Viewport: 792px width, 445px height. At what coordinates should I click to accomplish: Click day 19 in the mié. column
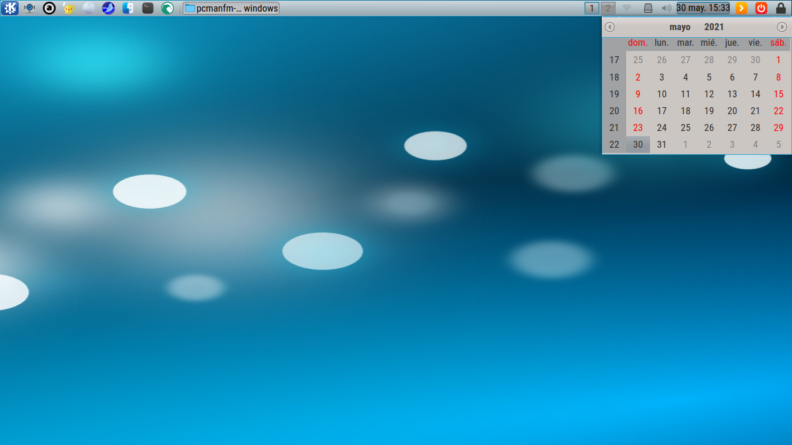tap(709, 111)
